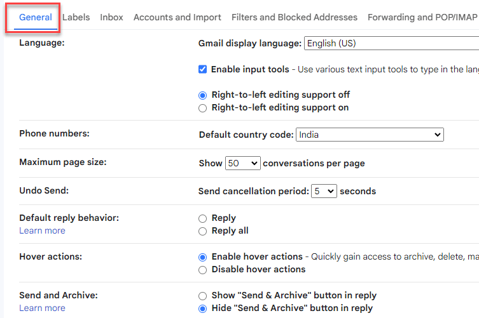The height and width of the screenshot is (318, 479).
Task: Open Accounts and Import tab
Action: coord(177,18)
